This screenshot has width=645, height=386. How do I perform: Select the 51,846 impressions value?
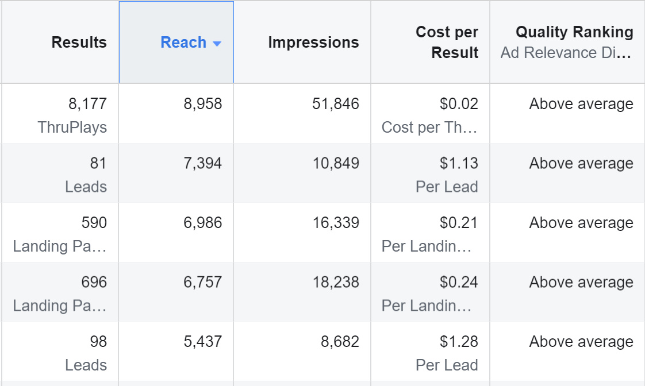[x=336, y=104]
